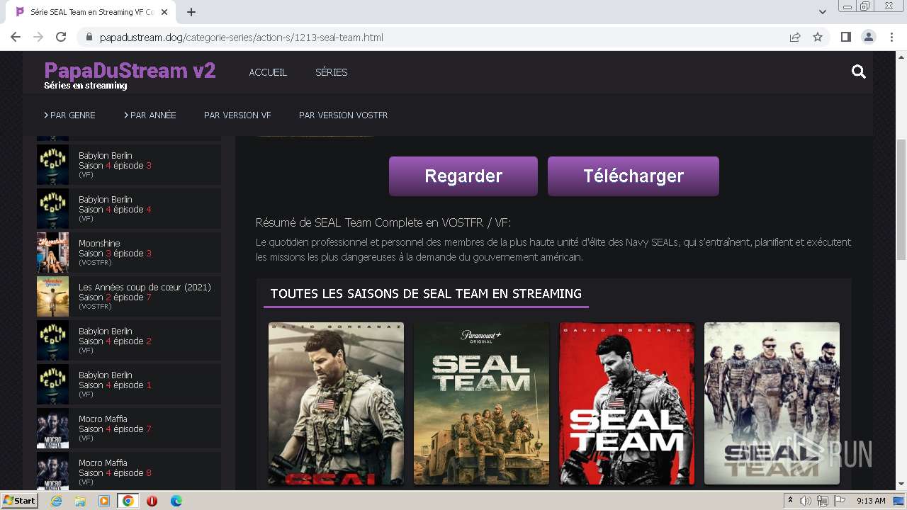Image resolution: width=907 pixels, height=510 pixels.
Task: Reload the page with the refresh icon
Action: click(x=61, y=37)
